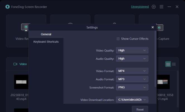Open the Audio Format dropdown
This screenshot has height=112, width=185.
pyautogui.click(x=132, y=79)
